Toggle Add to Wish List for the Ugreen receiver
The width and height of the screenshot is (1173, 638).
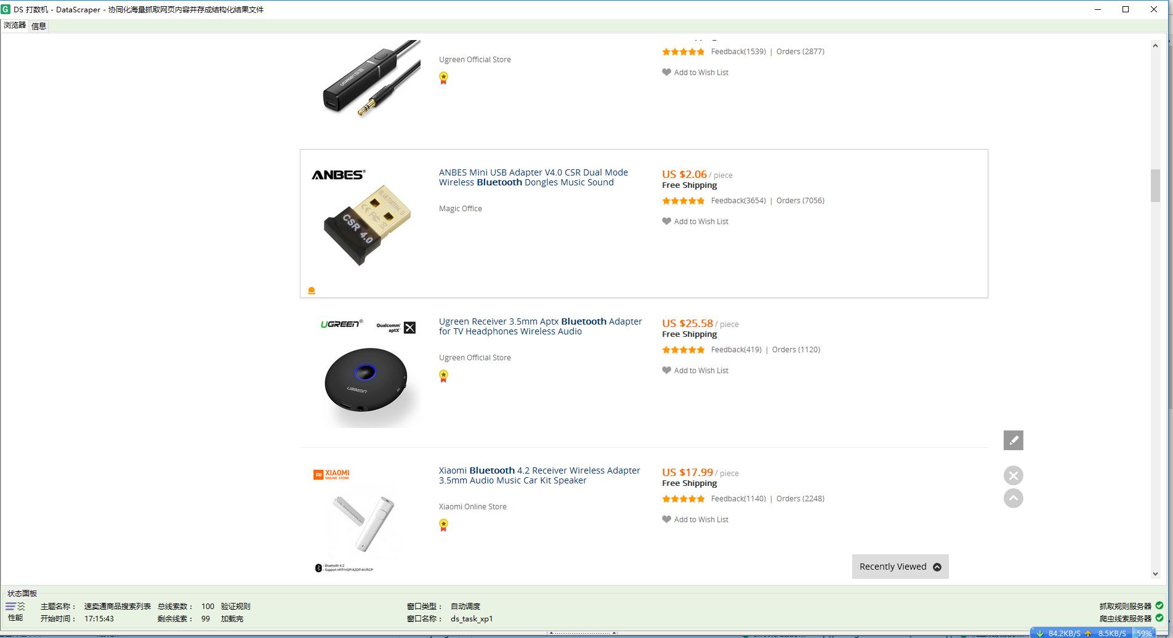click(x=695, y=370)
